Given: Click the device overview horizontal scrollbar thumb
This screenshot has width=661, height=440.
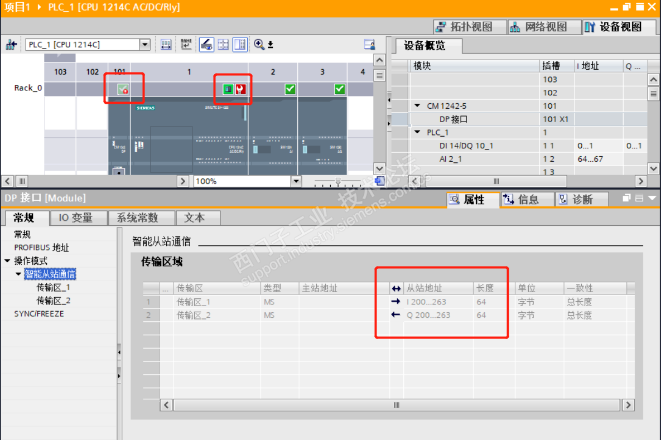Looking at the screenshot, I should click(x=496, y=181).
